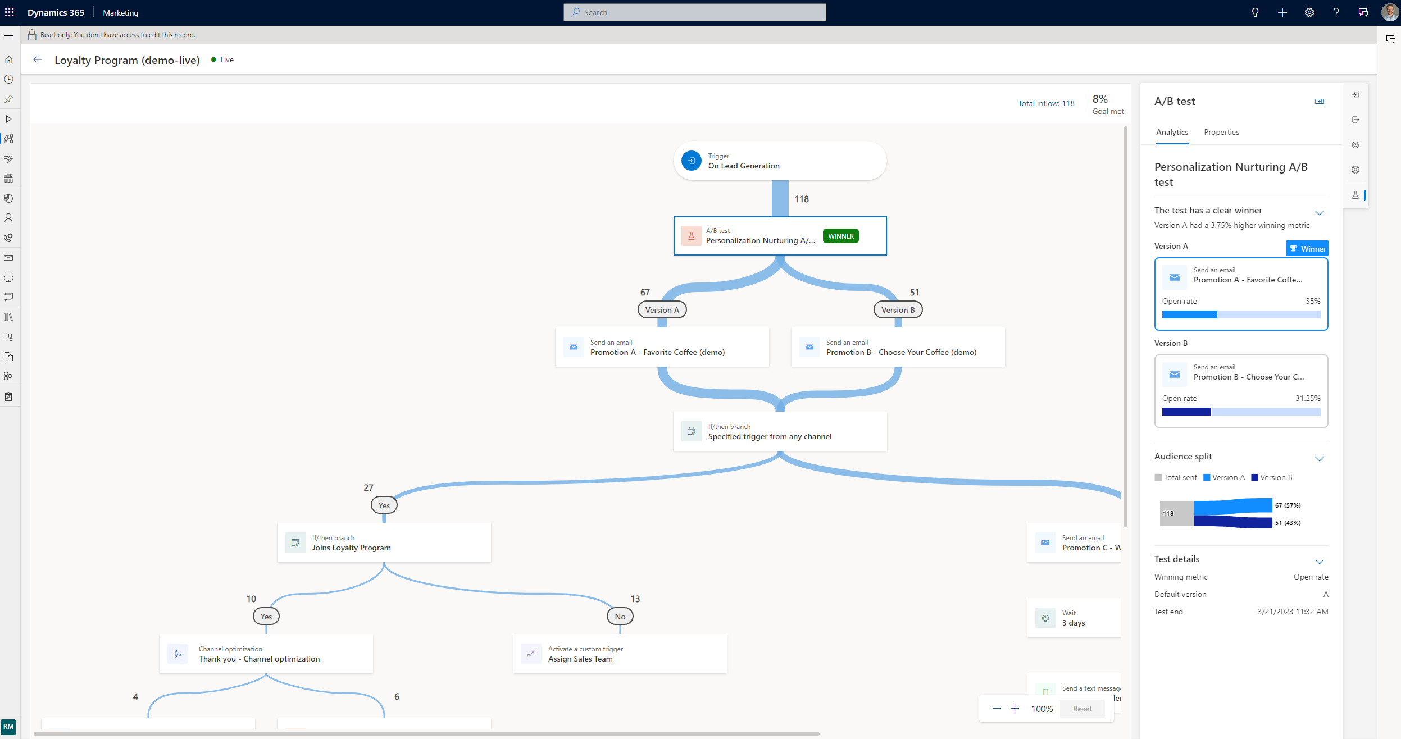Select the contacts person icon in left sidebar
Screen dimensions: 1401x739
point(8,218)
